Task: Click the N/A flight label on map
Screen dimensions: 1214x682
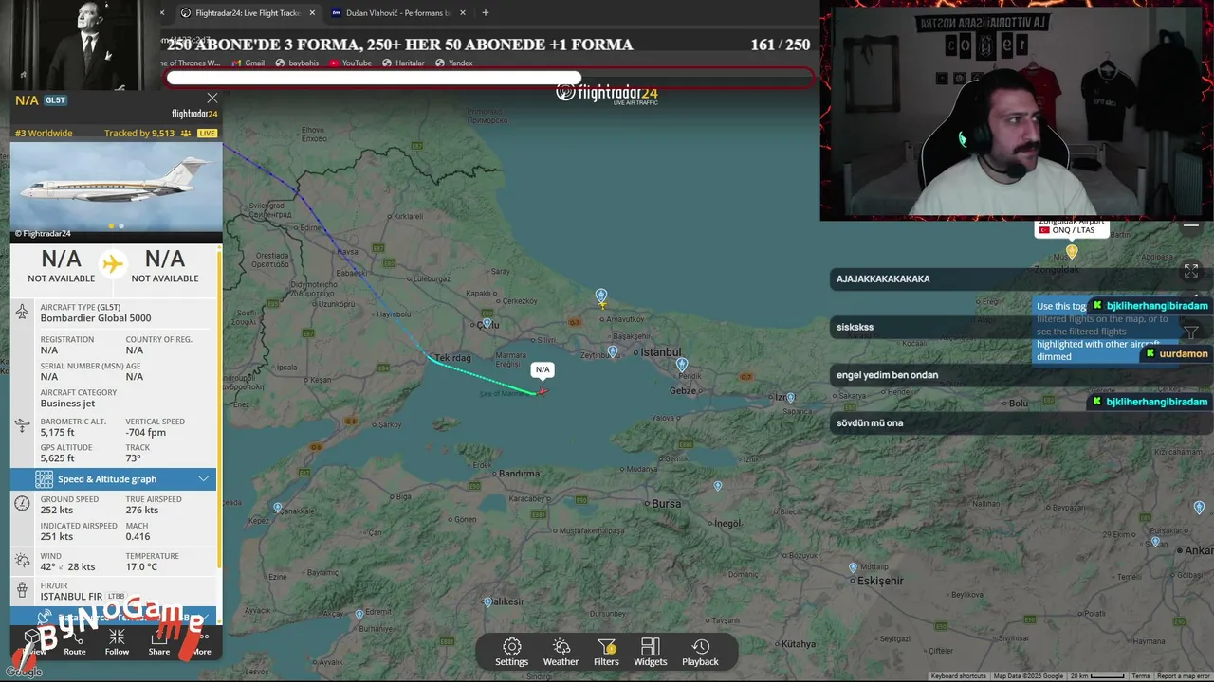Action: (543, 369)
